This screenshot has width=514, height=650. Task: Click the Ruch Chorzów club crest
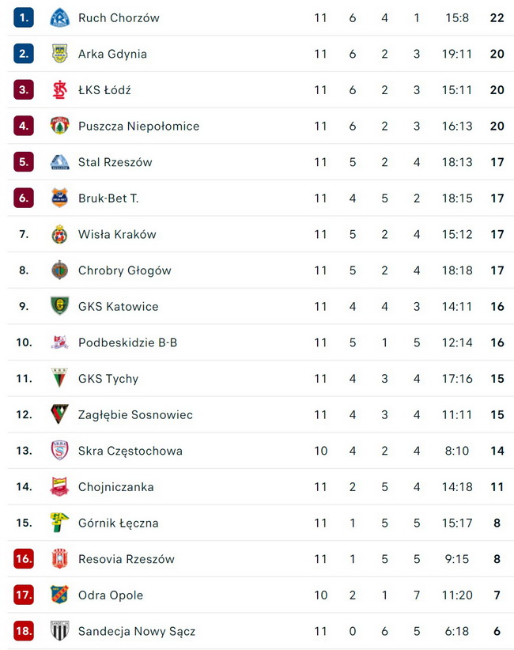(59, 17)
